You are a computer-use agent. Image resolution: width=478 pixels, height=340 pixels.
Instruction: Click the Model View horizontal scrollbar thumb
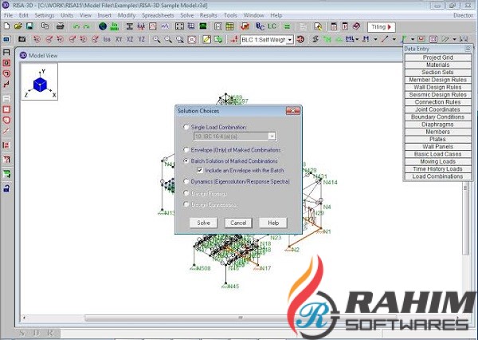tap(241, 318)
